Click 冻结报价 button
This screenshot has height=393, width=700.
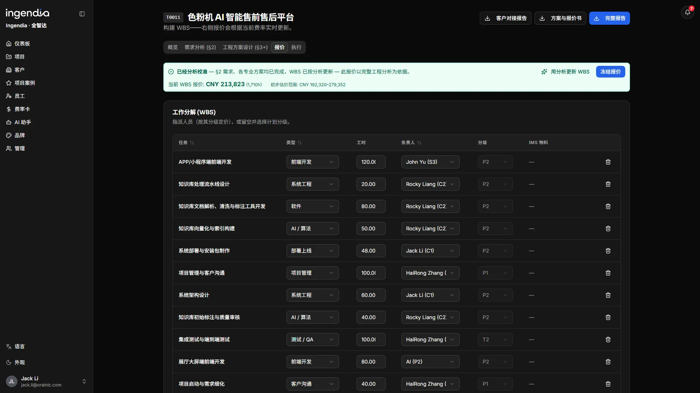click(610, 72)
